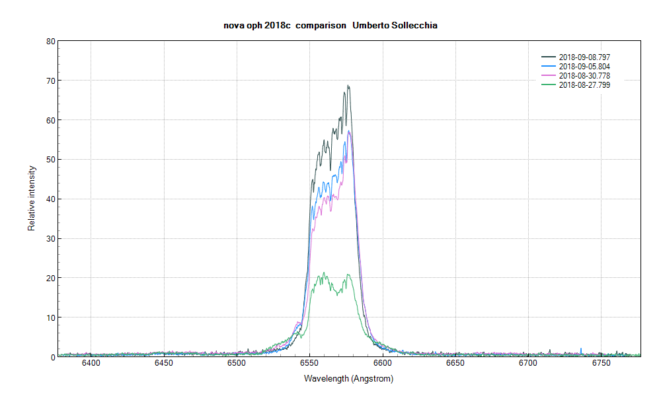This screenshot has height=400, width=661.
Task: Select the legend entry 2018-08-27.799
Action: [x=584, y=84]
